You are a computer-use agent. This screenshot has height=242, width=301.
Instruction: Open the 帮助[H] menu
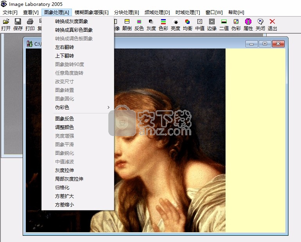click(x=236, y=13)
